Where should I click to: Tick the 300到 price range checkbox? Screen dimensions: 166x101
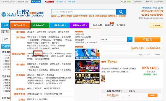click(4, 61)
